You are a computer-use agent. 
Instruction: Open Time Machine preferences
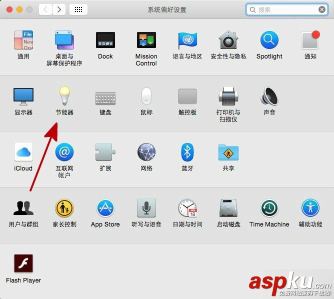click(x=269, y=208)
